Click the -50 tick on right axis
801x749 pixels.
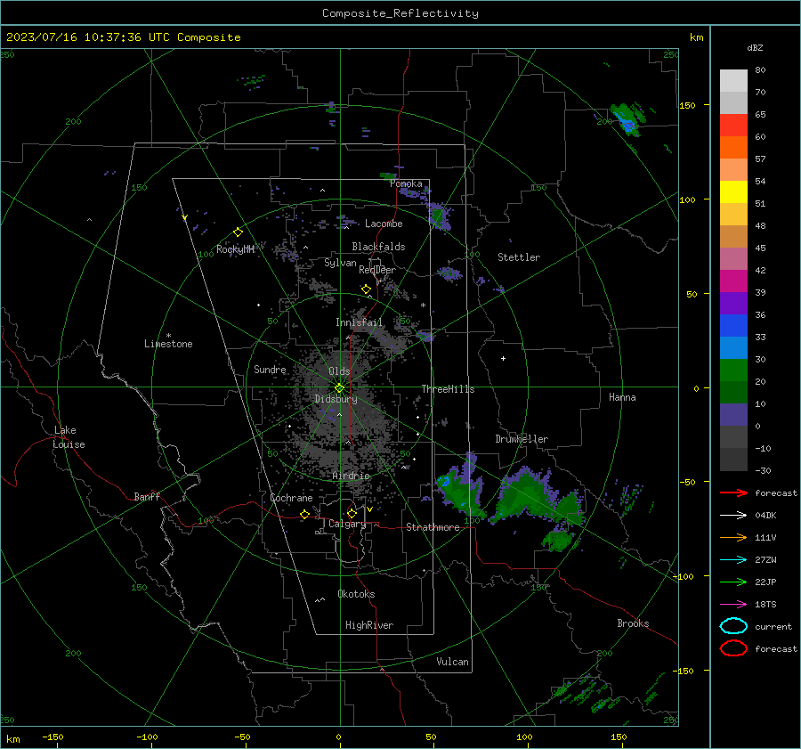tap(689, 482)
